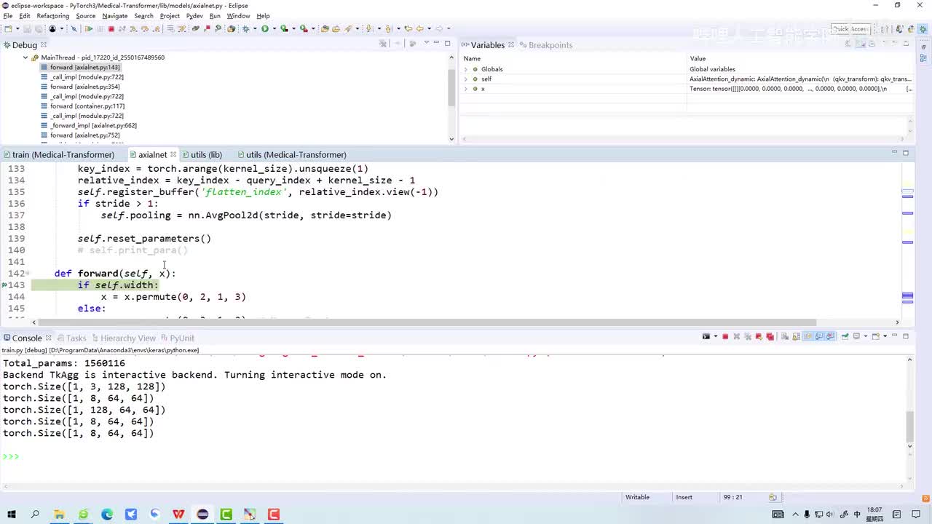Click the Insert mode status bar entry
The width and height of the screenshot is (932, 524).
point(684,497)
